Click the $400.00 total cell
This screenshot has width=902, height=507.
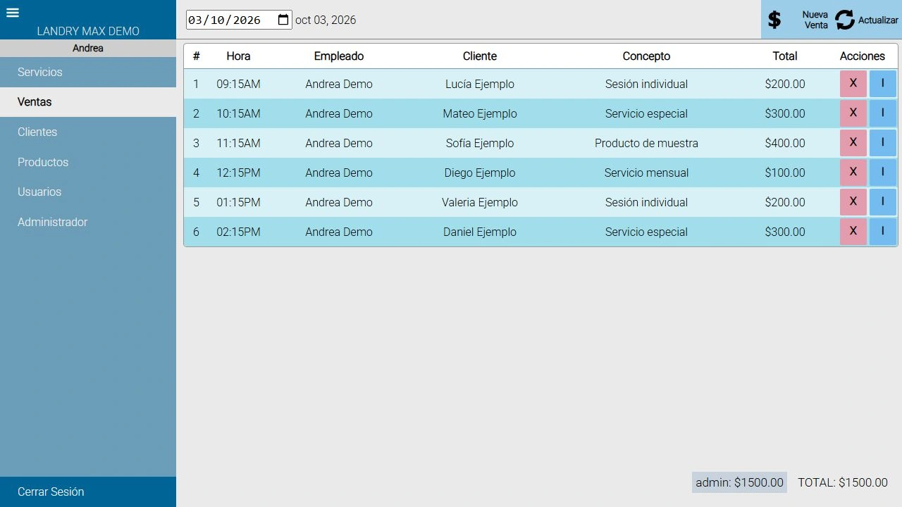pyautogui.click(x=785, y=143)
